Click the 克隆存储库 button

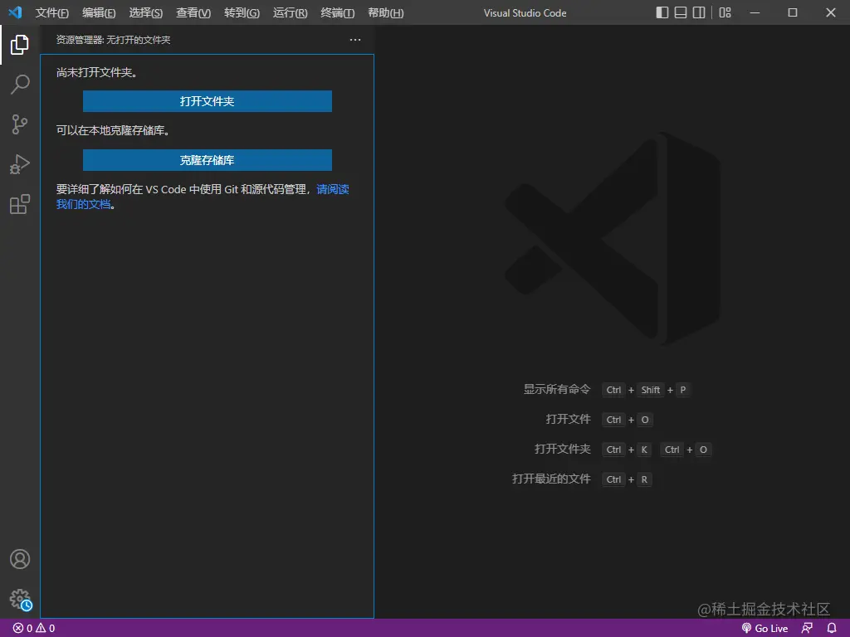tap(207, 160)
